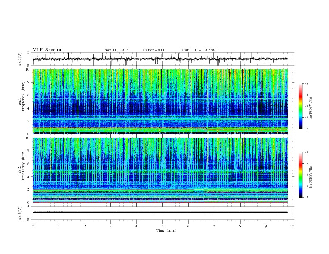Click the "ch.3(V)" axis label

coord(20,213)
